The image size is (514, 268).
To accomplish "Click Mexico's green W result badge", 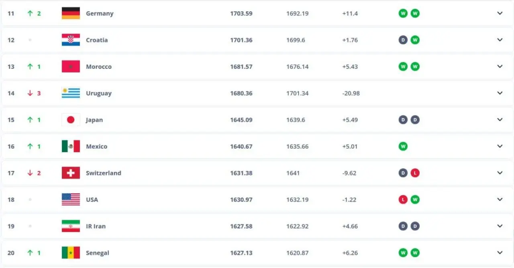I will coord(403,146).
